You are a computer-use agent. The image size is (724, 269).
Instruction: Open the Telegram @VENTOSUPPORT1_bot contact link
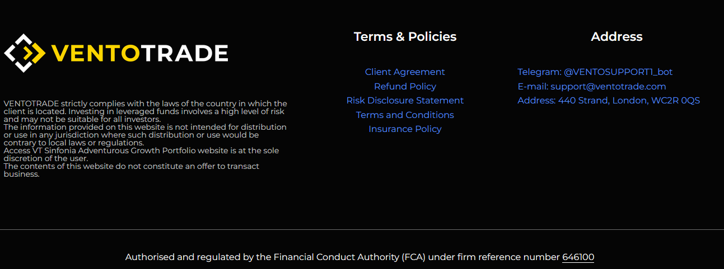point(595,72)
